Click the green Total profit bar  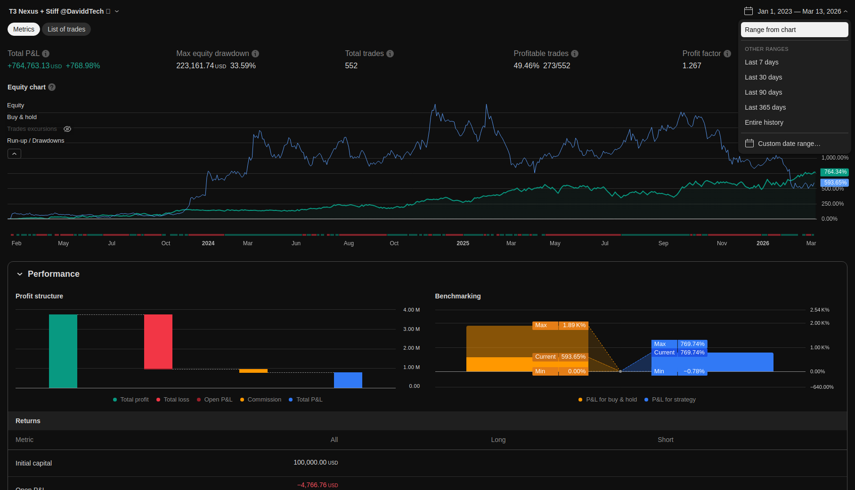tap(63, 351)
